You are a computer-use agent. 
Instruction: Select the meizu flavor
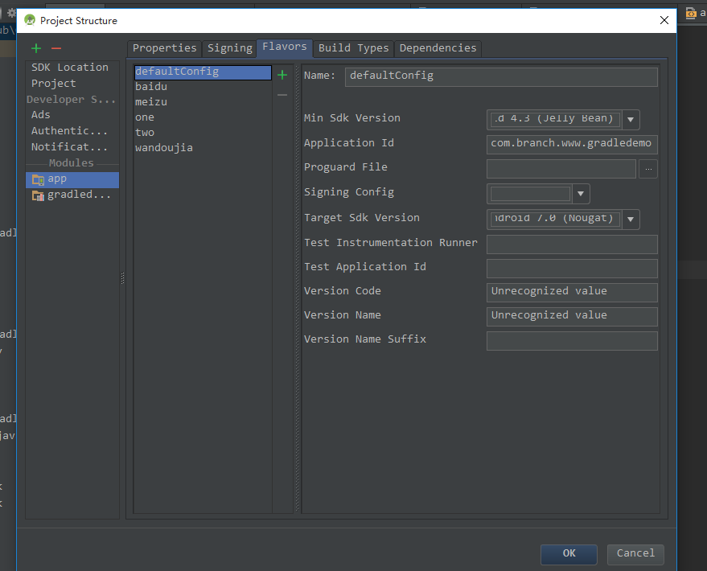(203, 102)
